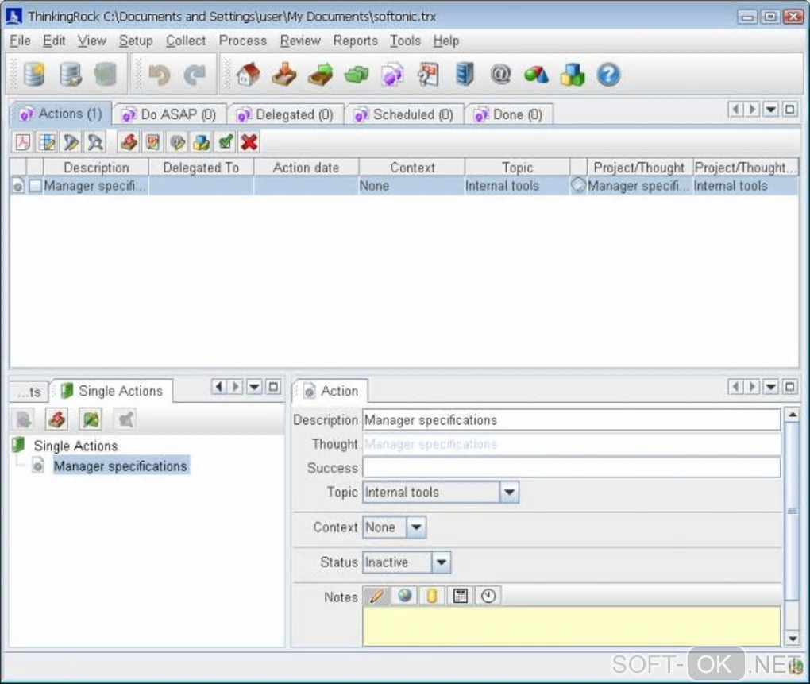Maximize the Actions panel with square button
Viewport: 810px width, 684px height.
coord(789,109)
